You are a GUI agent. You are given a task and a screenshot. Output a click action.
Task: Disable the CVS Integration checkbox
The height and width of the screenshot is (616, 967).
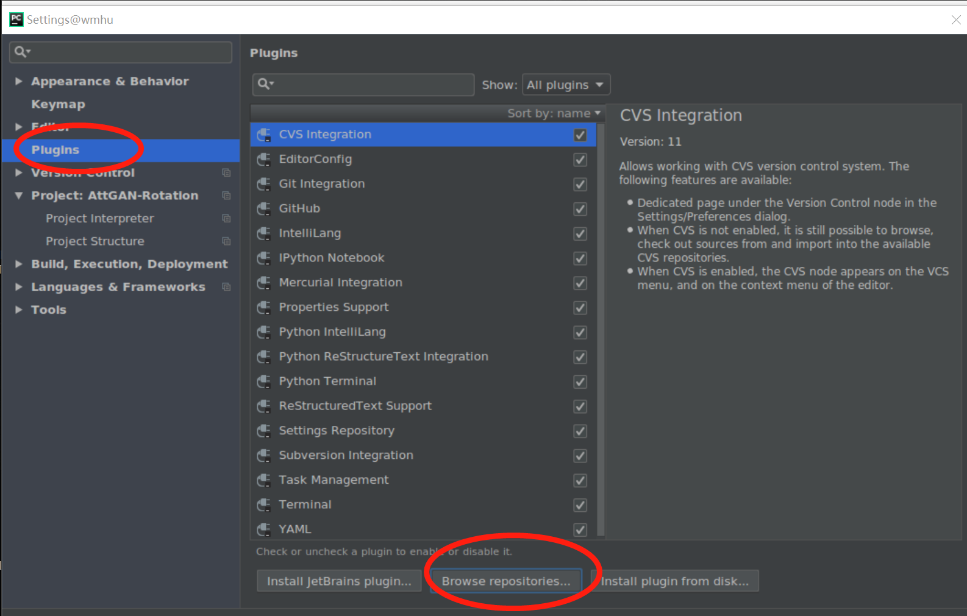click(580, 135)
